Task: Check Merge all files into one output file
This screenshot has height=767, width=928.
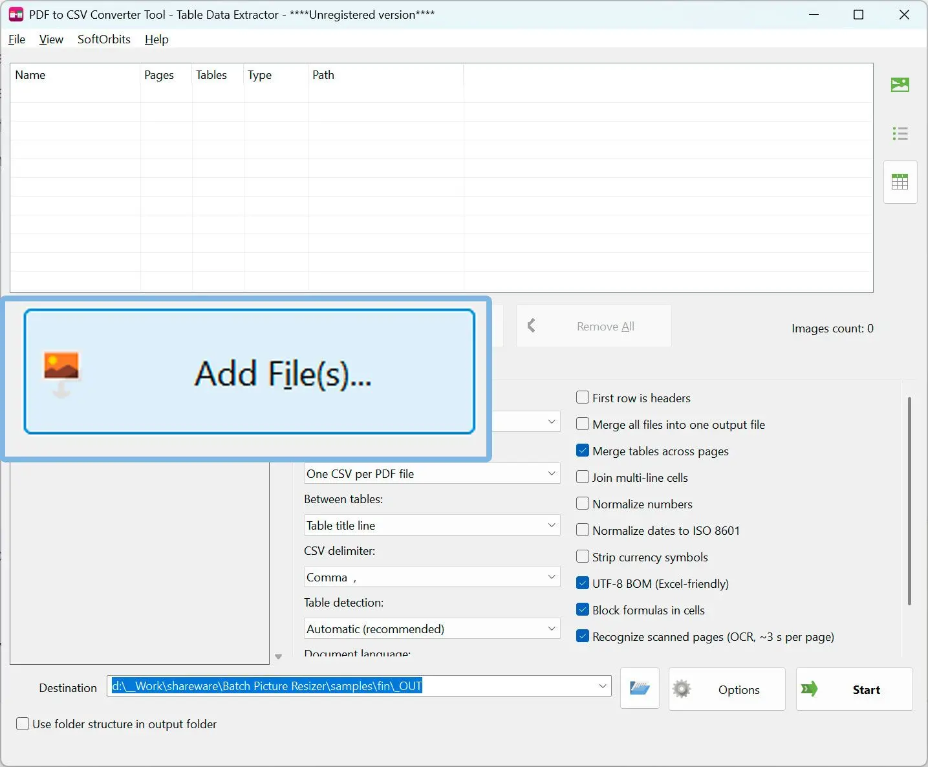Action: coord(583,424)
